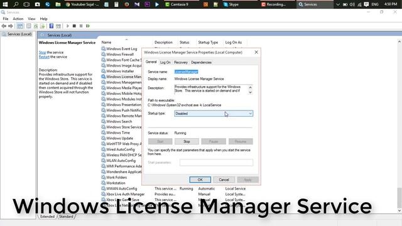Click the Forward arrow in Services toolbar

tap(11, 26)
